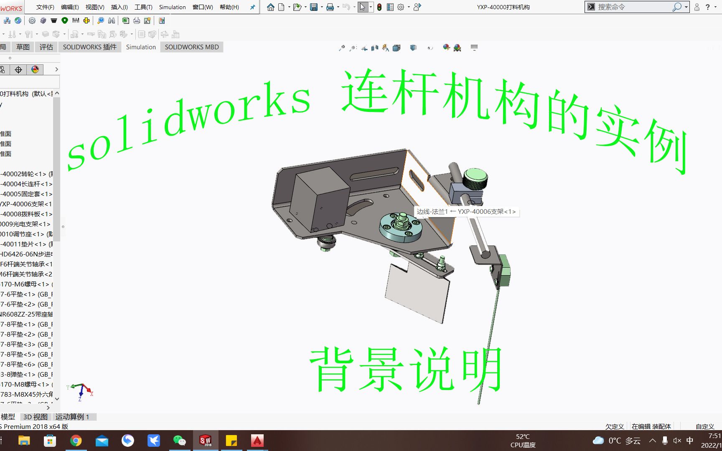Open View Settings monitor icon
The width and height of the screenshot is (722, 451).
[474, 48]
